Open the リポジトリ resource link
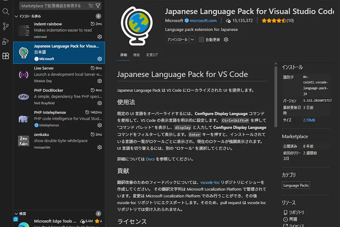 click(297, 212)
